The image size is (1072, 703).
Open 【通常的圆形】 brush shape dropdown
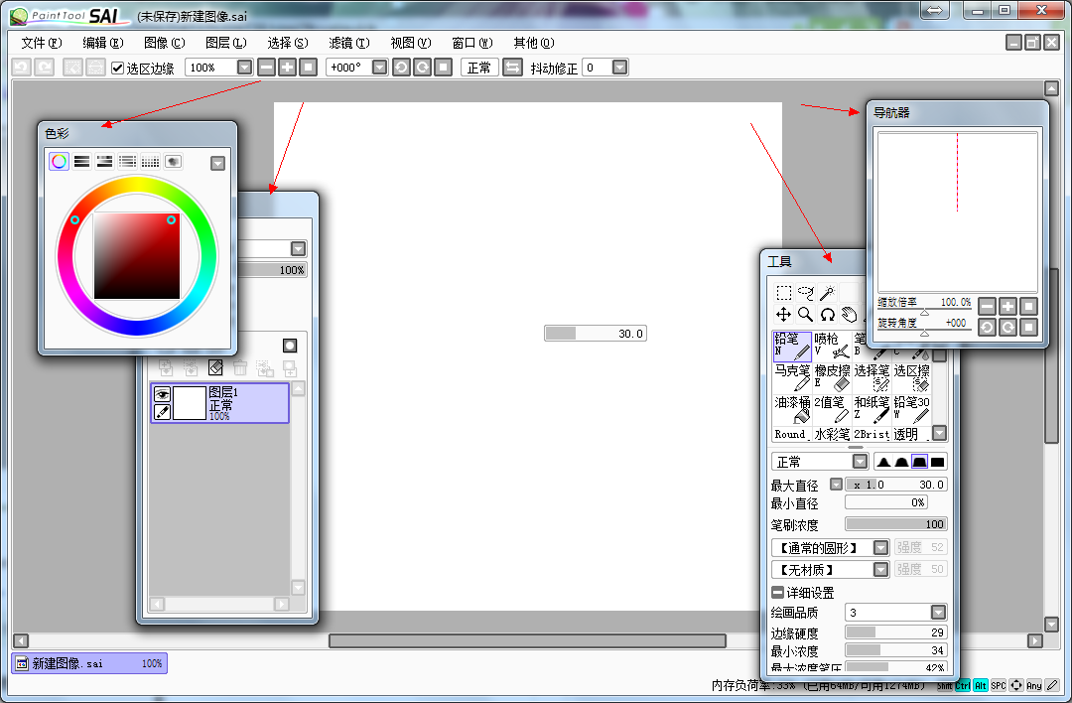(880, 548)
